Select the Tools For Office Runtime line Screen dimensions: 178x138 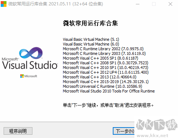pyautogui.click(x=109, y=91)
